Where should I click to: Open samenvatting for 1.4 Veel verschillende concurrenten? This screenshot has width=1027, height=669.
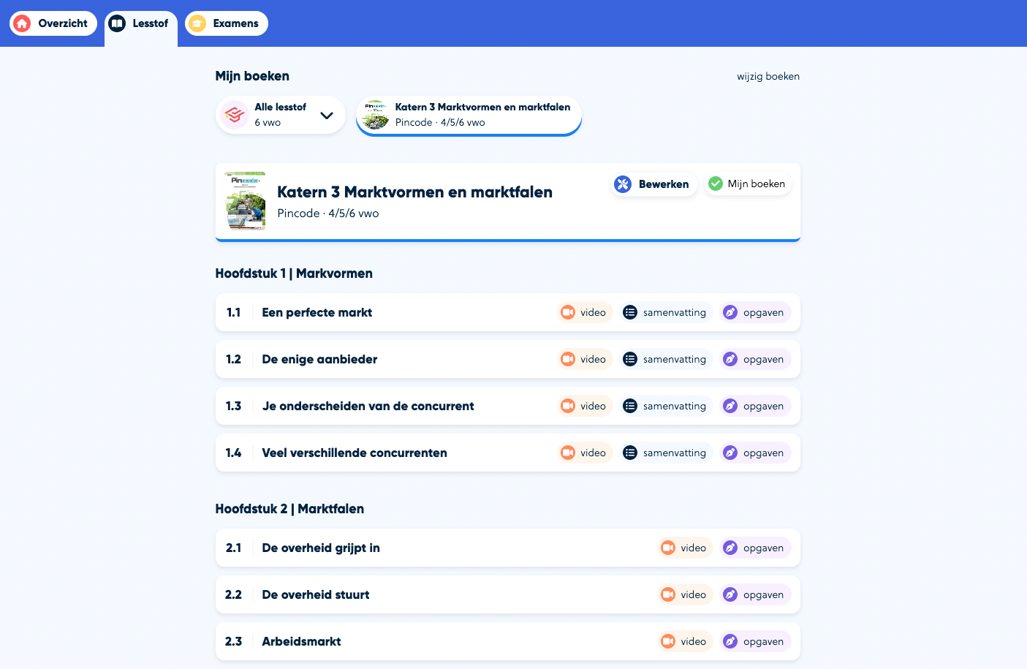click(665, 453)
